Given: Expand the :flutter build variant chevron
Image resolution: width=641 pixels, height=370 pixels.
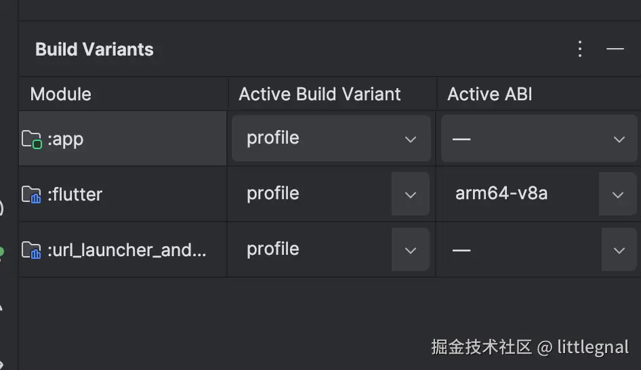Looking at the screenshot, I should [x=410, y=194].
